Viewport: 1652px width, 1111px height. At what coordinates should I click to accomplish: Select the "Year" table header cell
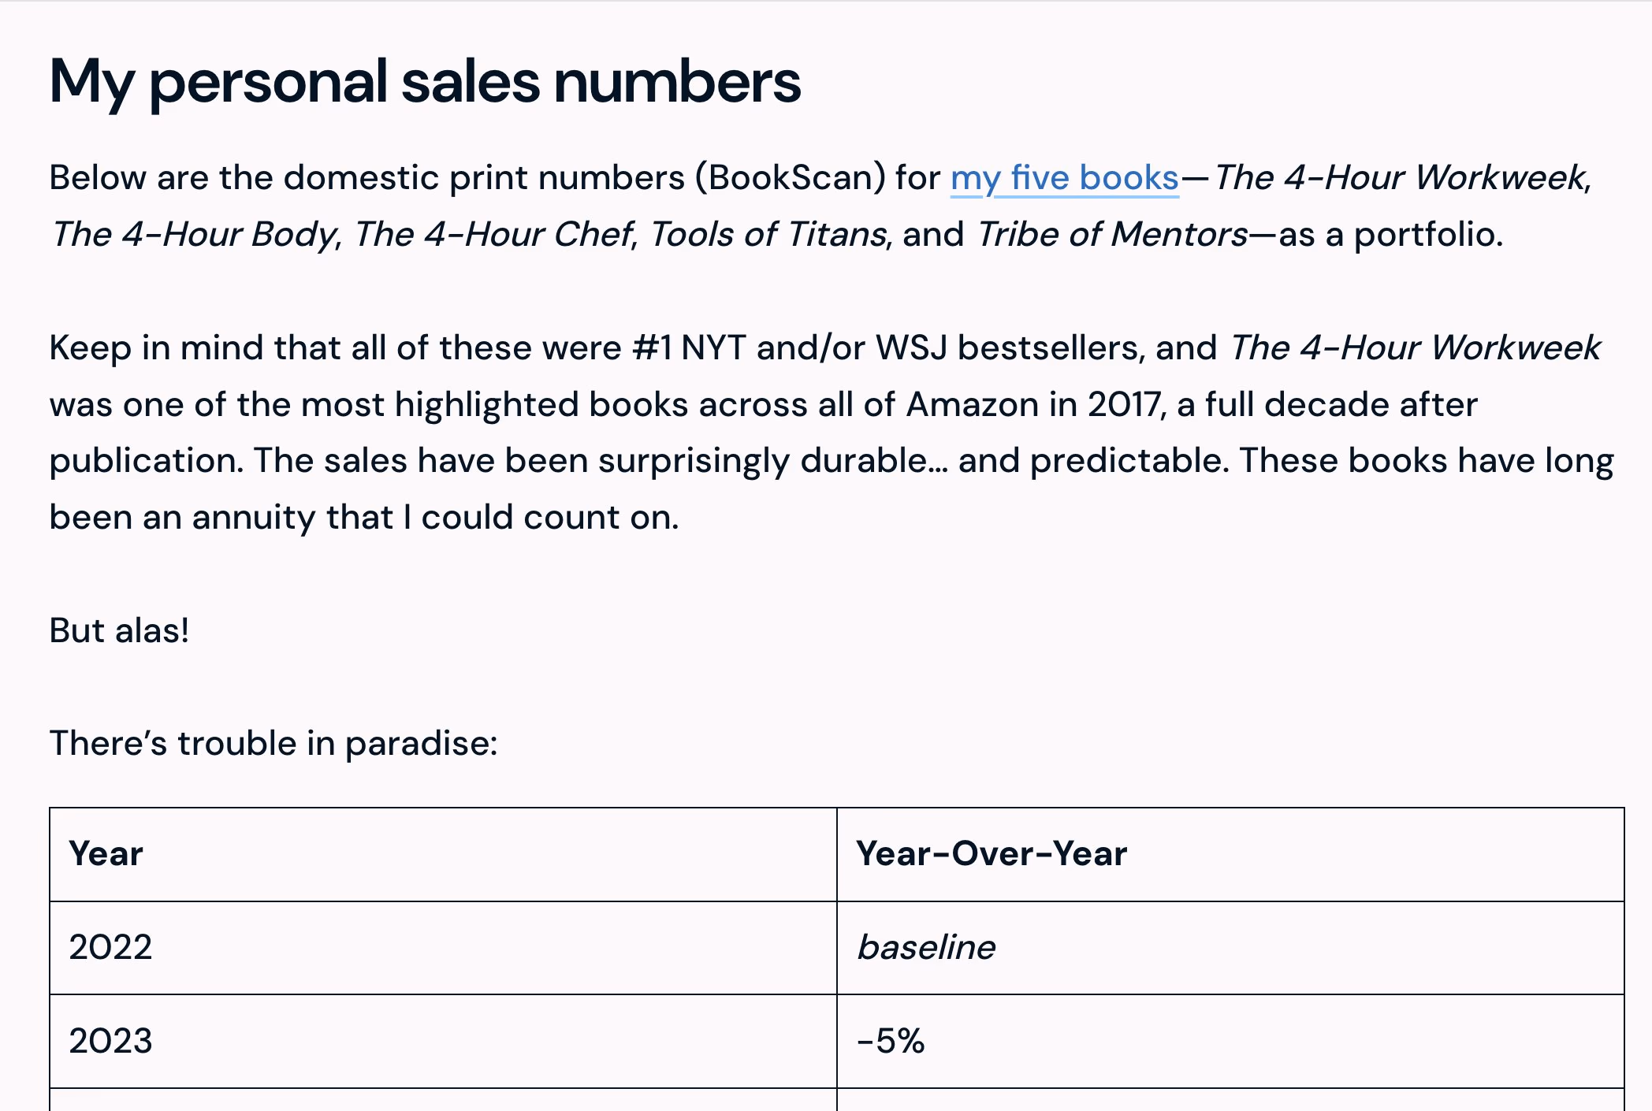point(443,854)
